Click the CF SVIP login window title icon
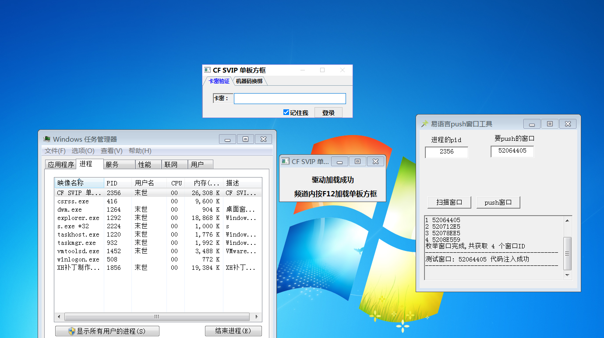Image resolution: width=604 pixels, height=338 pixels. (208, 70)
